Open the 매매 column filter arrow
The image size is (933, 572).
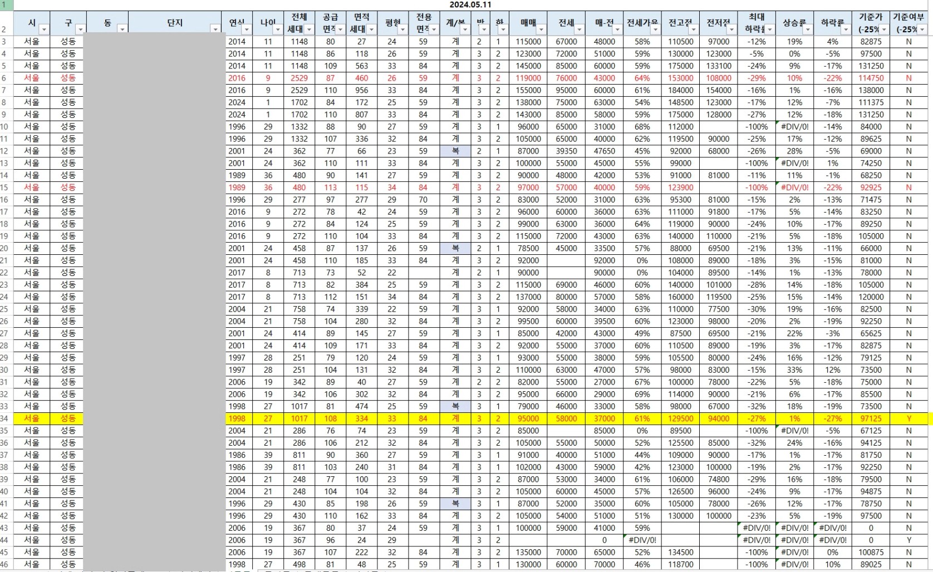coord(541,29)
